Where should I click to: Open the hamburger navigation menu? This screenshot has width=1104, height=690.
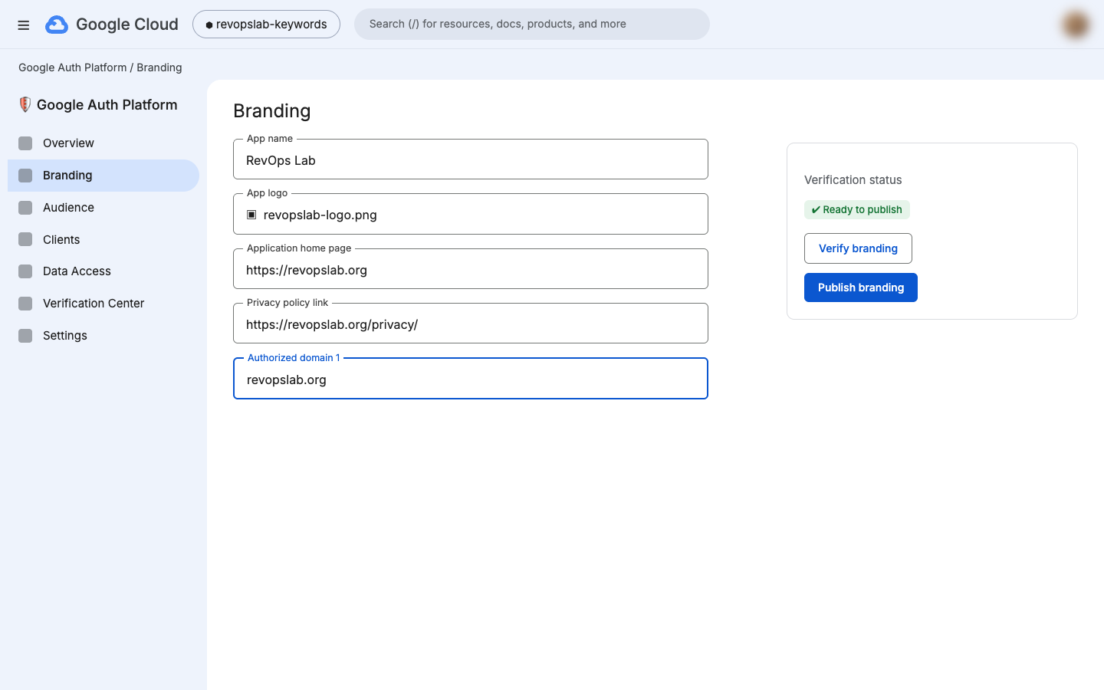(x=24, y=25)
